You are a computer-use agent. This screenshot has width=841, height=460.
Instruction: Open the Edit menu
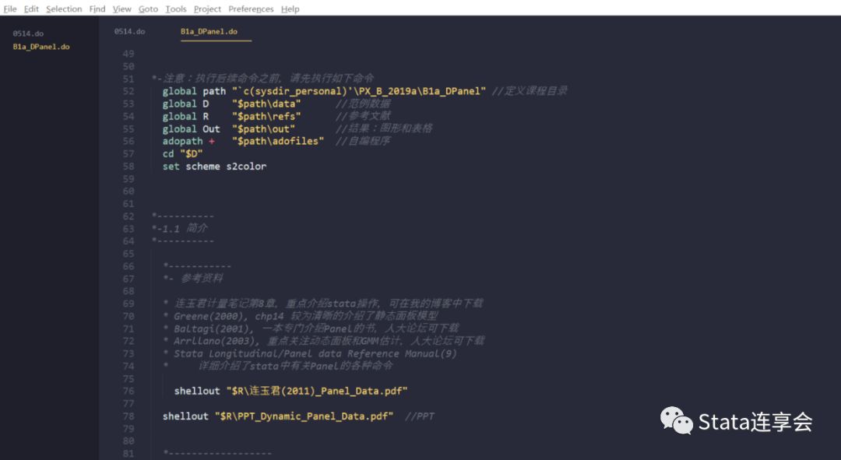click(x=31, y=9)
